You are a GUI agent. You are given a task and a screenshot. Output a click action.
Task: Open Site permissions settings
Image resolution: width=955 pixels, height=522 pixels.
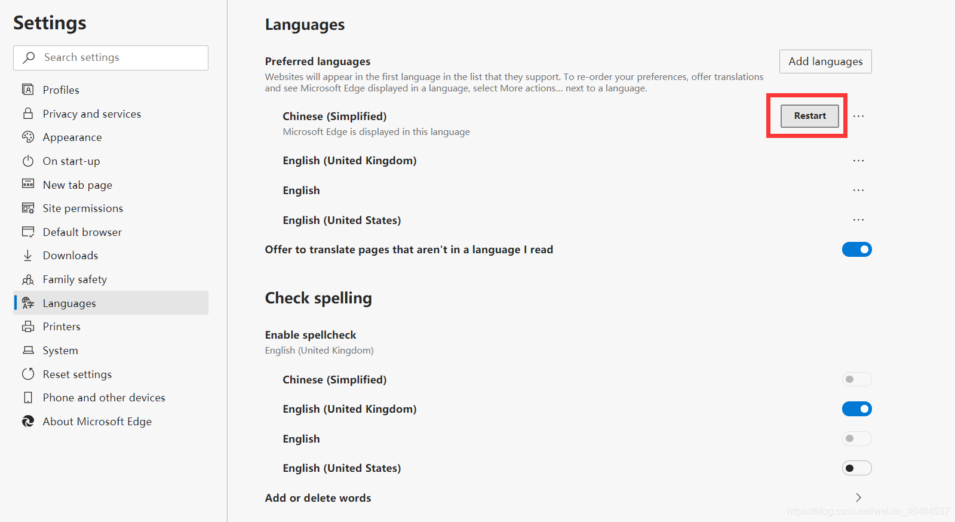pyautogui.click(x=111, y=208)
